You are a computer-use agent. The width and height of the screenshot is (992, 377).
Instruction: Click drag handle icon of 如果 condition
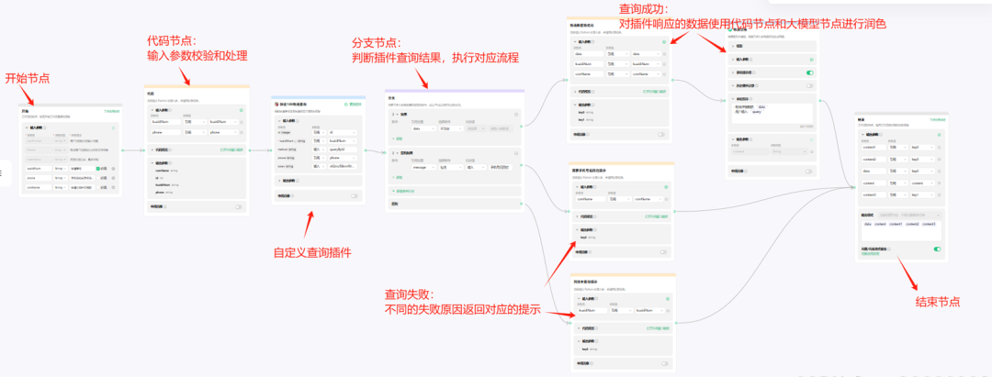click(x=393, y=115)
